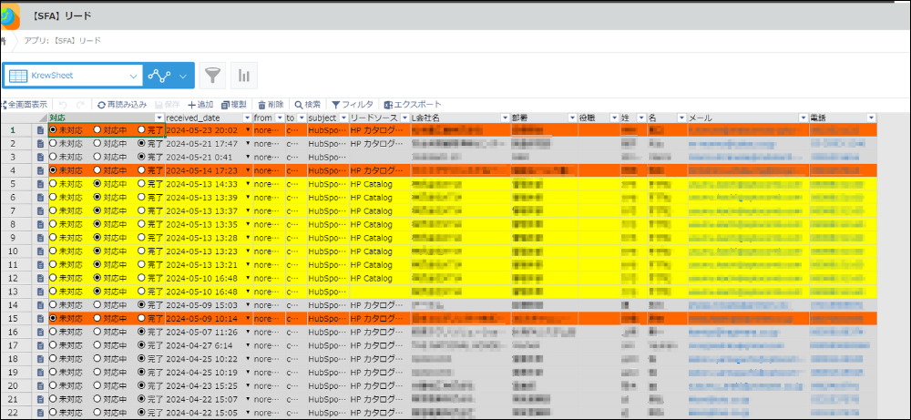Click the 複製 duplicate icon
The height and width of the screenshot is (420, 911).
point(226,105)
